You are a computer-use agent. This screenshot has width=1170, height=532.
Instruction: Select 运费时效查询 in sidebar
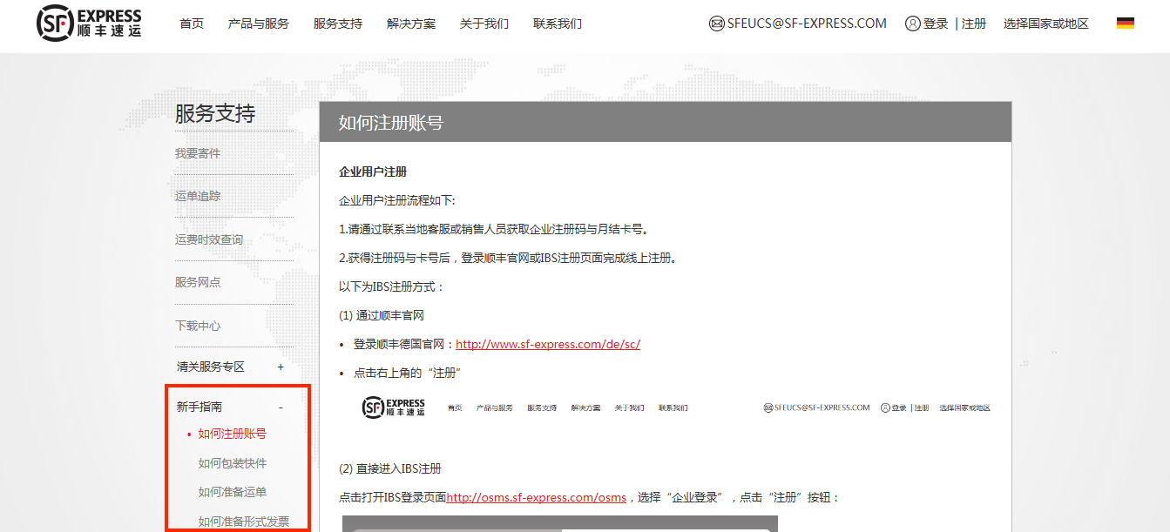[209, 239]
